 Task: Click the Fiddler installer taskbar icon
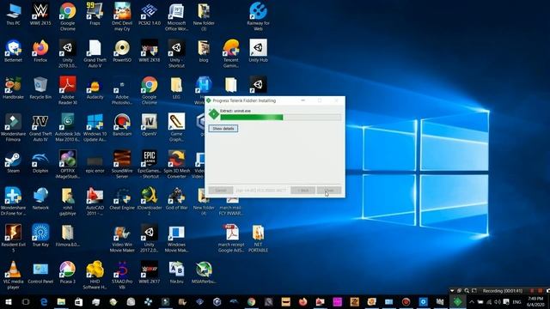click(457, 301)
